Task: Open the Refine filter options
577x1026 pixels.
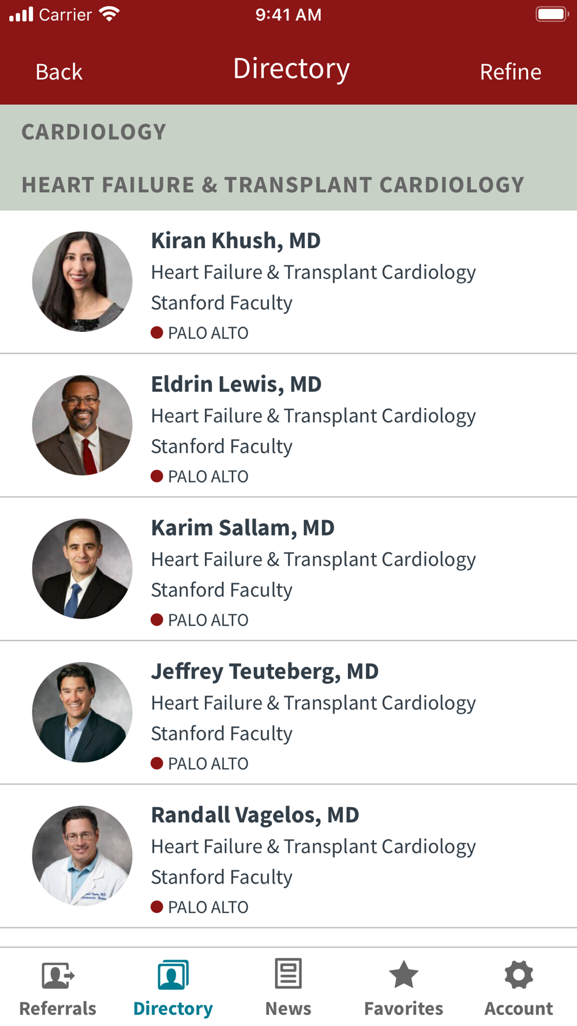Action: pos(511,72)
